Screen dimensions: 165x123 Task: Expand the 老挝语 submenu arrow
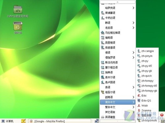133,28
